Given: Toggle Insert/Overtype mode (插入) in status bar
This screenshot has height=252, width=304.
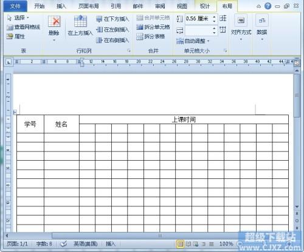Looking at the screenshot, I should pyautogui.click(x=111, y=243).
